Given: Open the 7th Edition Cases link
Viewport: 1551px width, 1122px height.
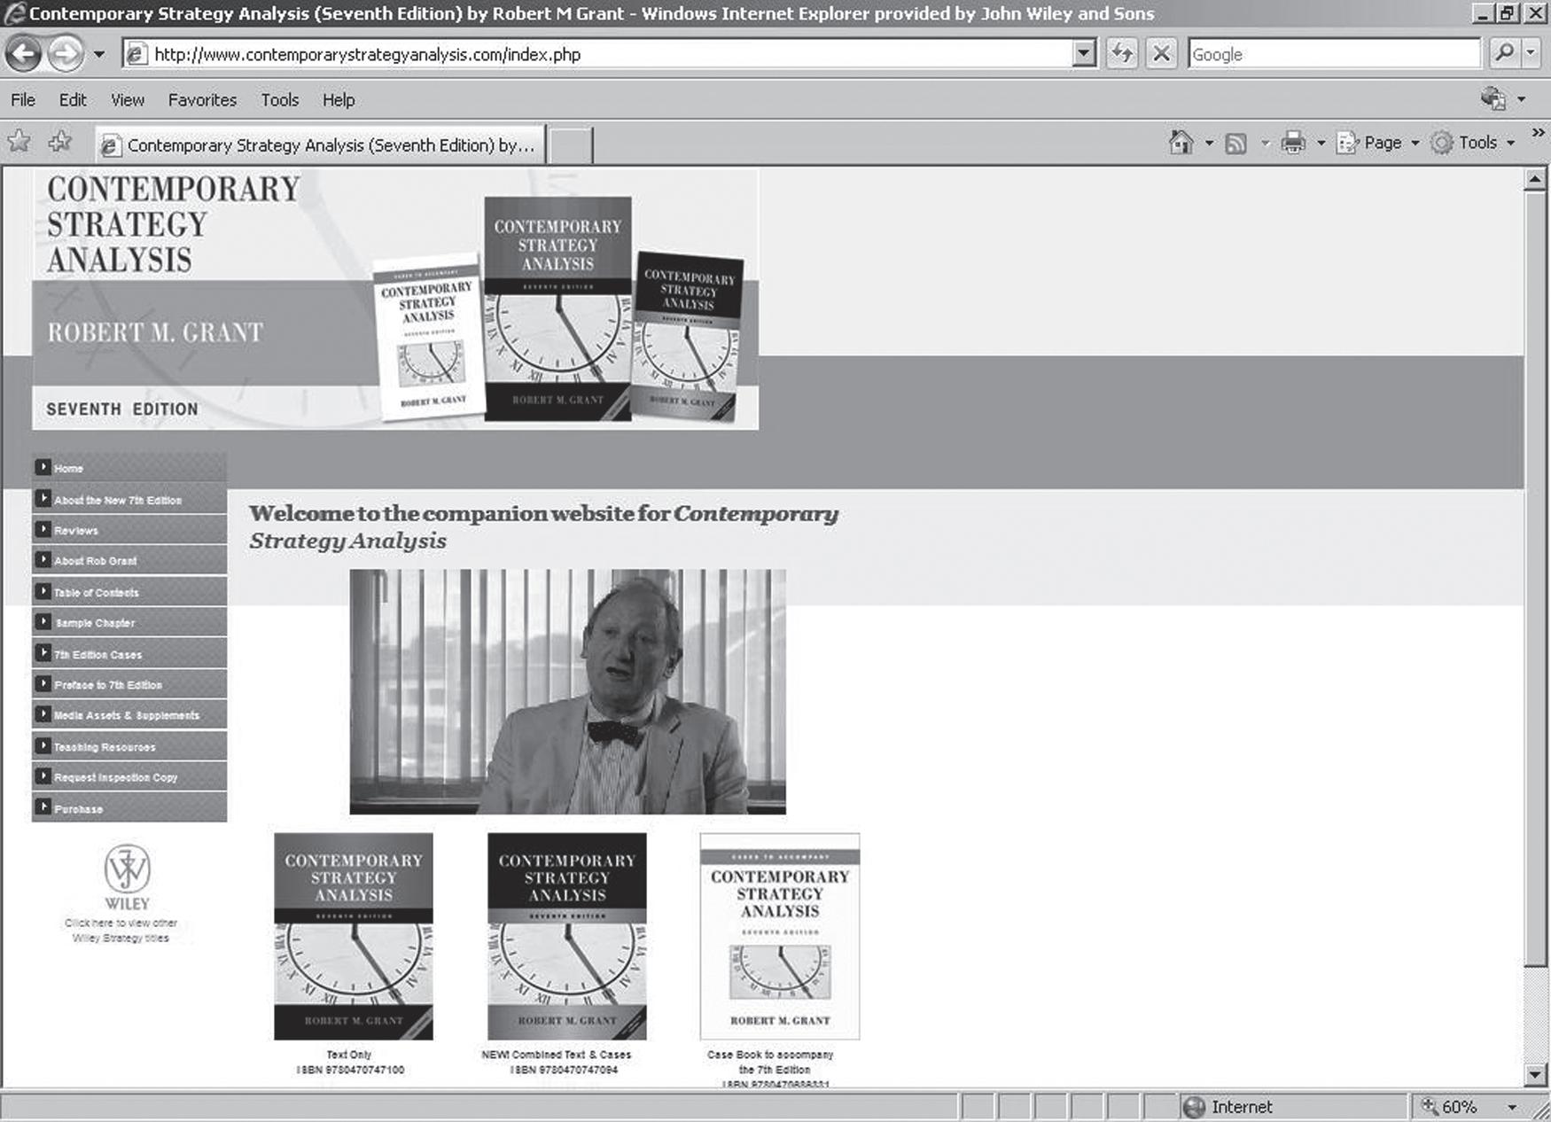Looking at the screenshot, I should coord(129,654).
